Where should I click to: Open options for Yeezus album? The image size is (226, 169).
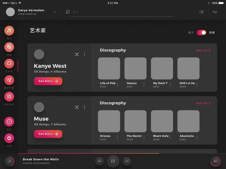pyautogui.click(x=144, y=85)
